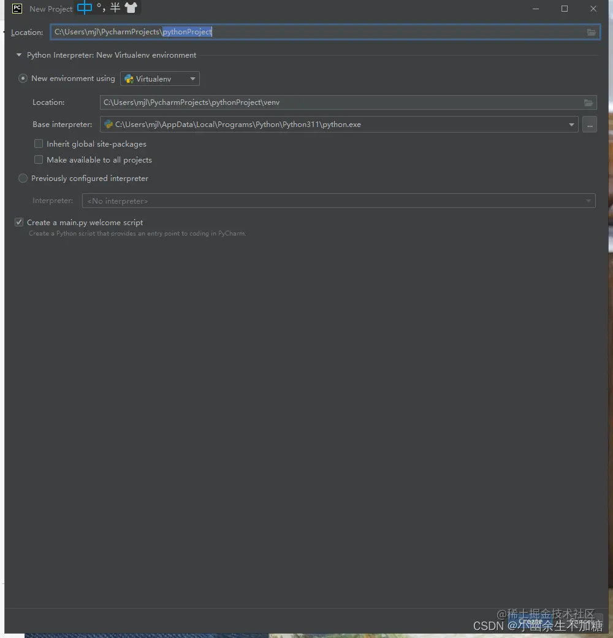Open the Virtualenv environment type dropdown
Screen dimensions: 613x638
[x=160, y=79]
